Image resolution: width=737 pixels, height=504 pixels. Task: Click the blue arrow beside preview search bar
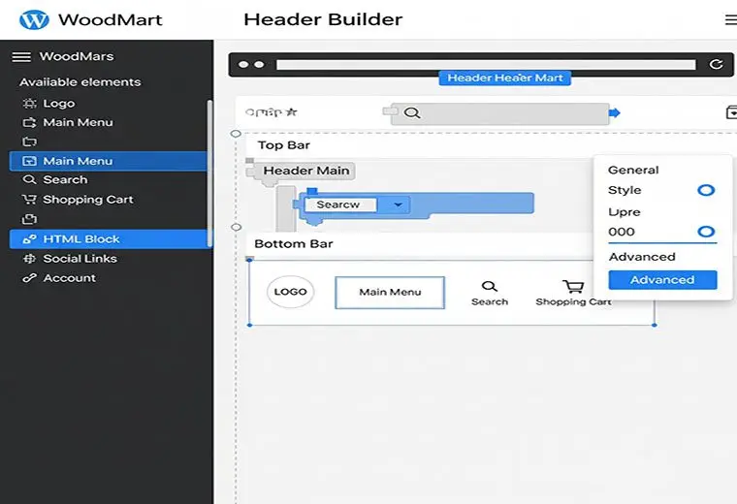pos(614,112)
